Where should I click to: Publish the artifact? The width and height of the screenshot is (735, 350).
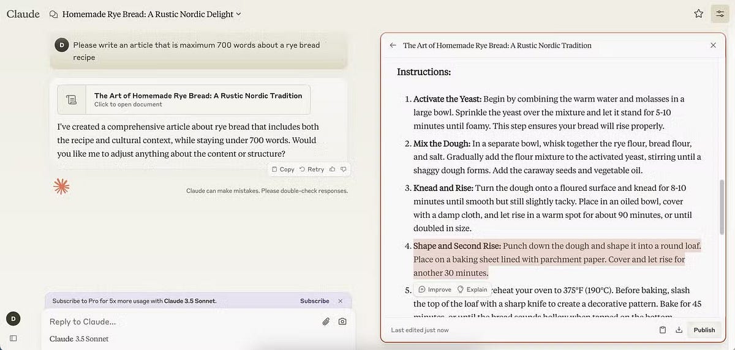pos(704,330)
